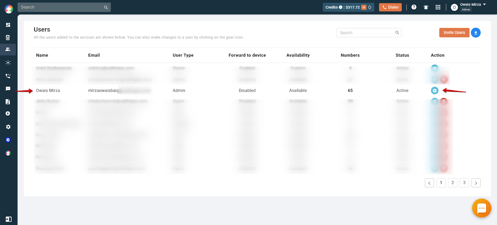The width and height of the screenshot is (497, 225).
Task: Open the gear action for Owais Mirza
Action: [x=435, y=90]
